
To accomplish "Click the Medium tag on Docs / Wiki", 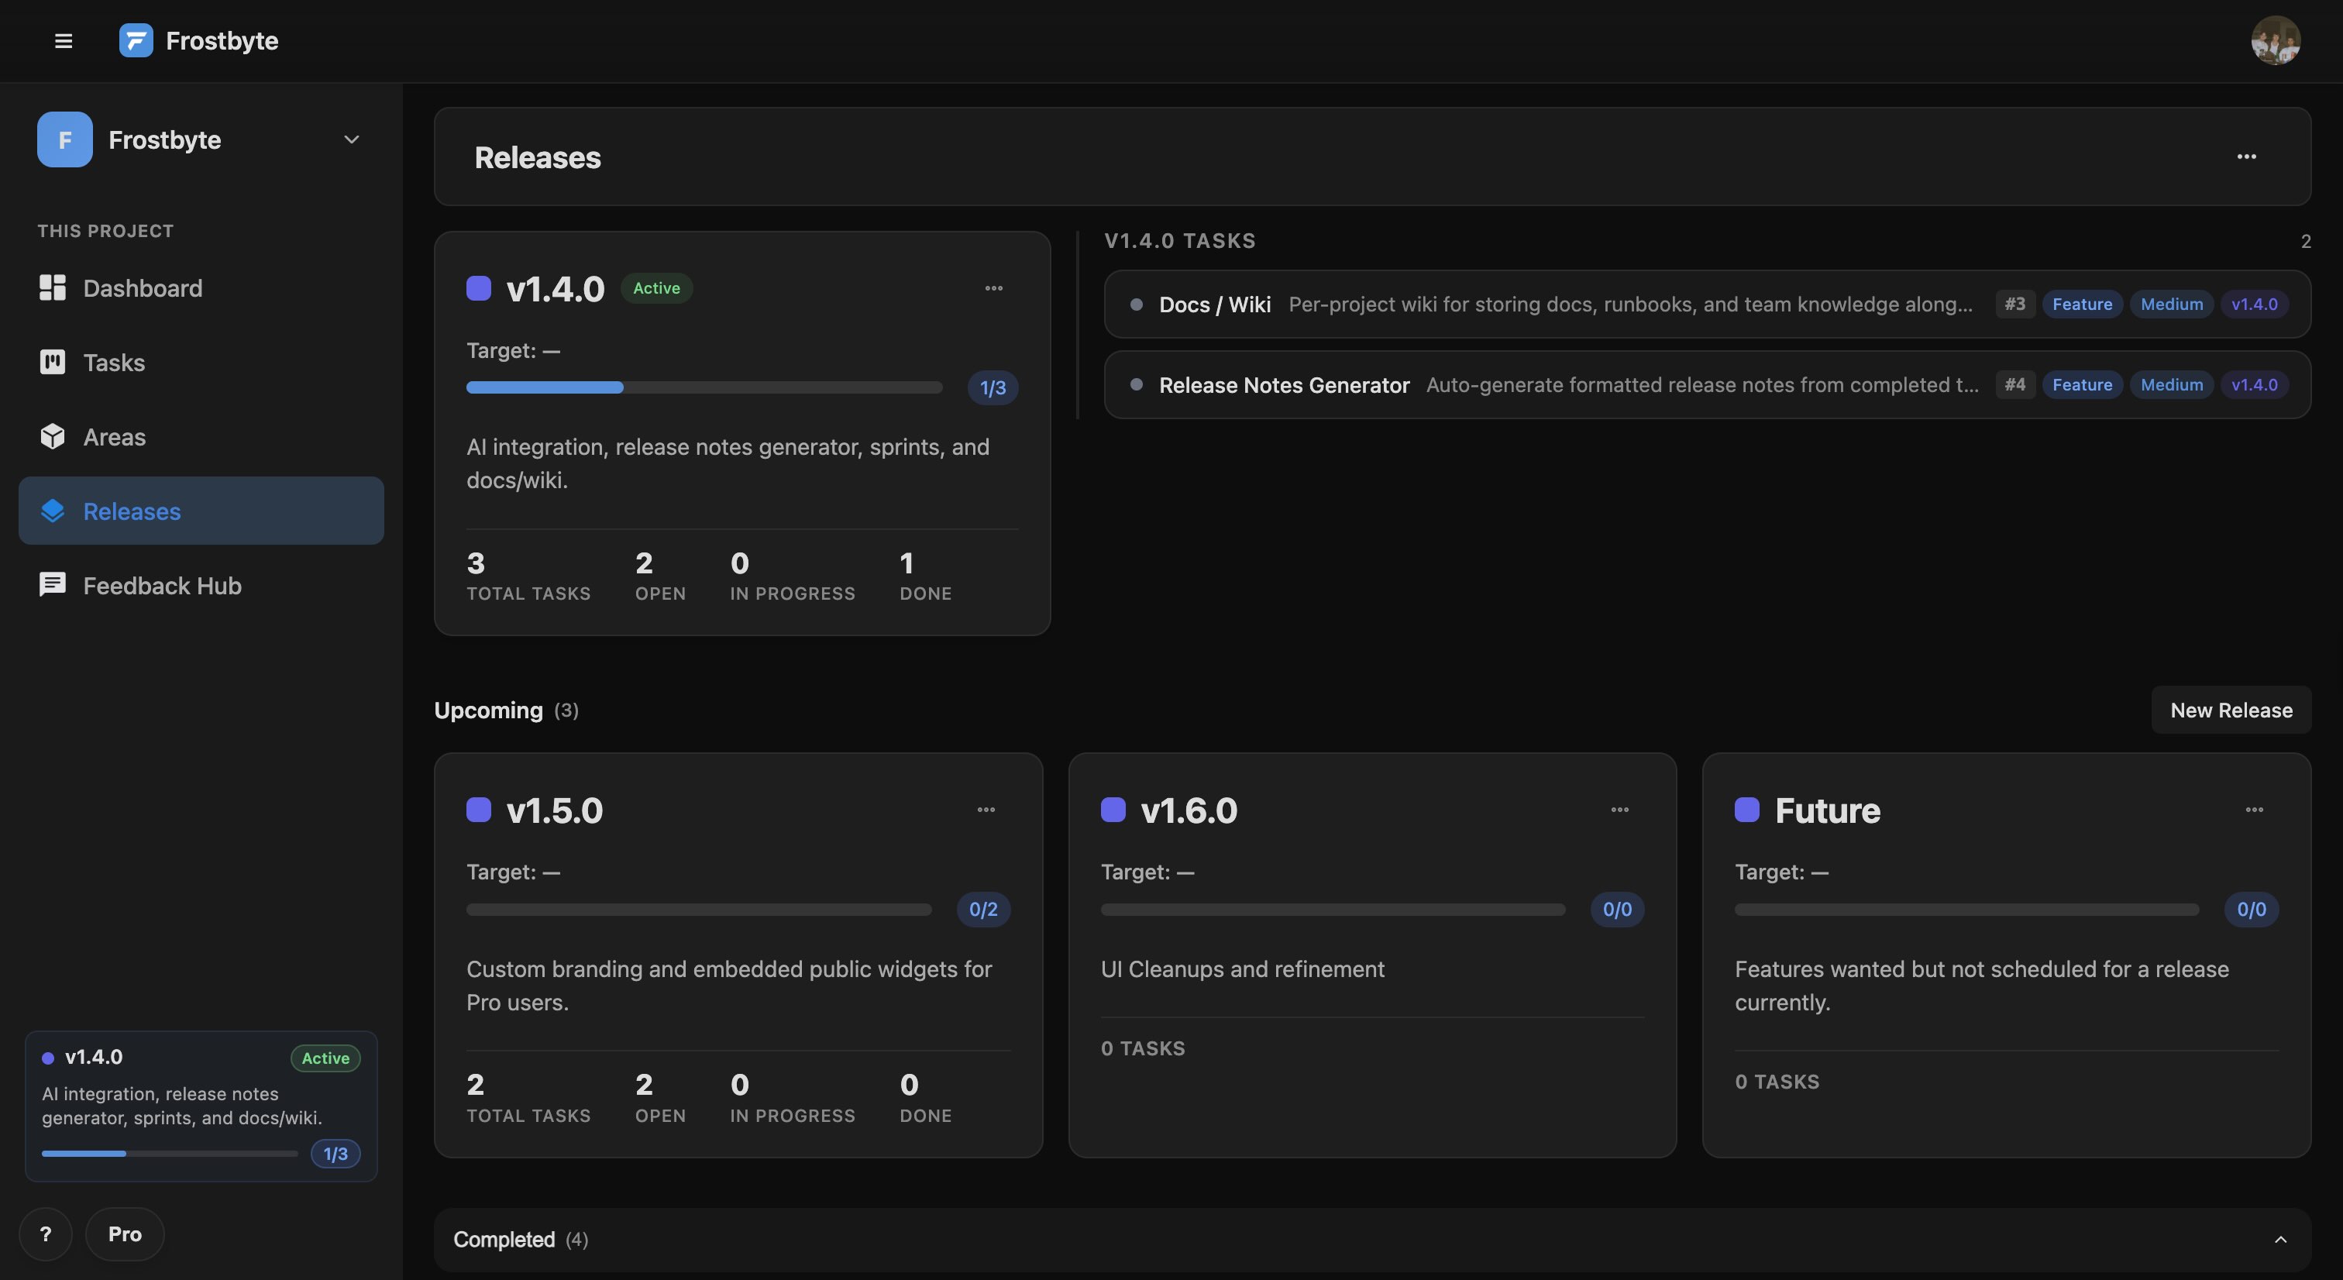I will [x=2171, y=304].
